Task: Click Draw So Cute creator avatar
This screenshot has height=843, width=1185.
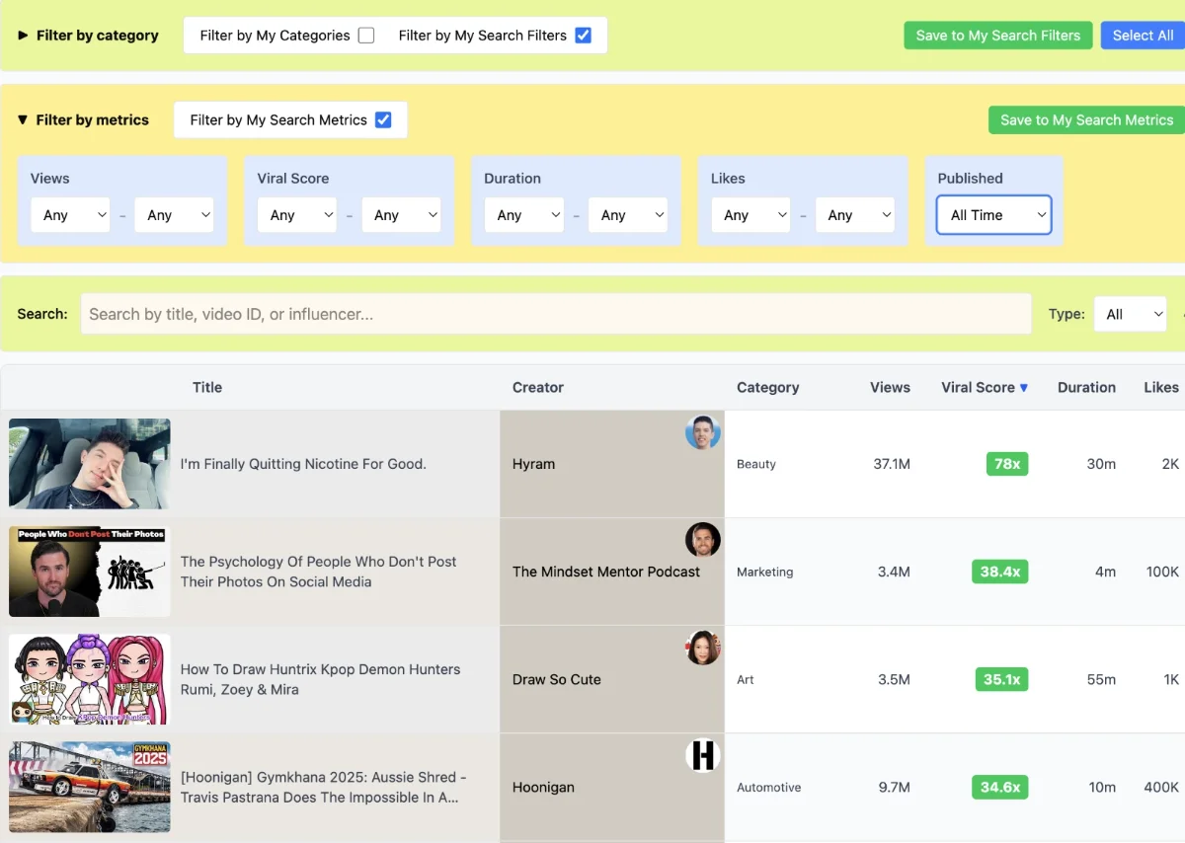Action: (702, 648)
